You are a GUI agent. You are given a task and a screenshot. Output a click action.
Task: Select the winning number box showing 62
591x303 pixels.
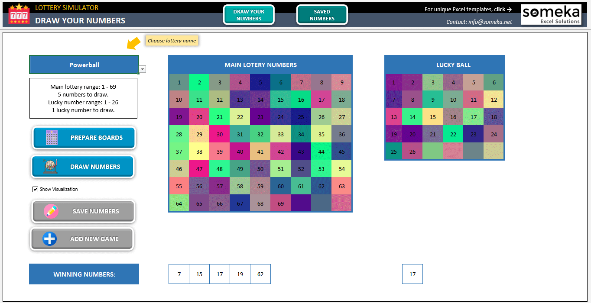[x=260, y=274]
